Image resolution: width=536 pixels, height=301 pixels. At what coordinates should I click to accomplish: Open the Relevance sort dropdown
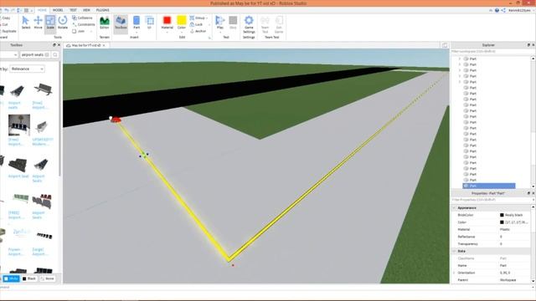pyautogui.click(x=27, y=69)
